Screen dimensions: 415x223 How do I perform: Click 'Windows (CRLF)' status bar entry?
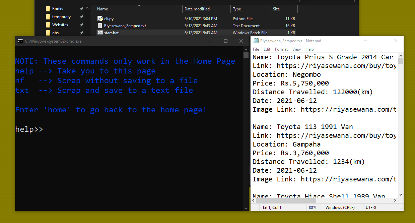click(340, 208)
